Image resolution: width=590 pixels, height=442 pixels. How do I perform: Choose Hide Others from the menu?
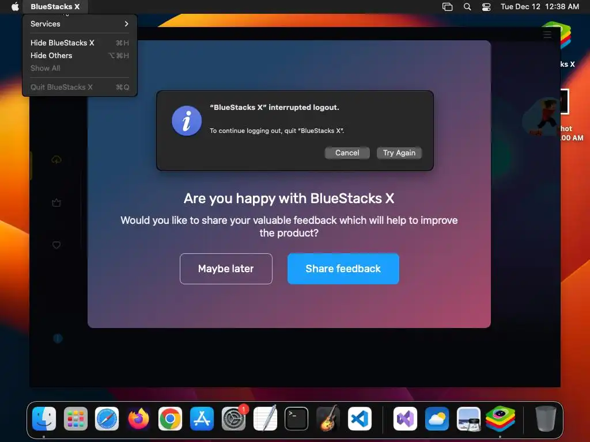pyautogui.click(x=80, y=56)
